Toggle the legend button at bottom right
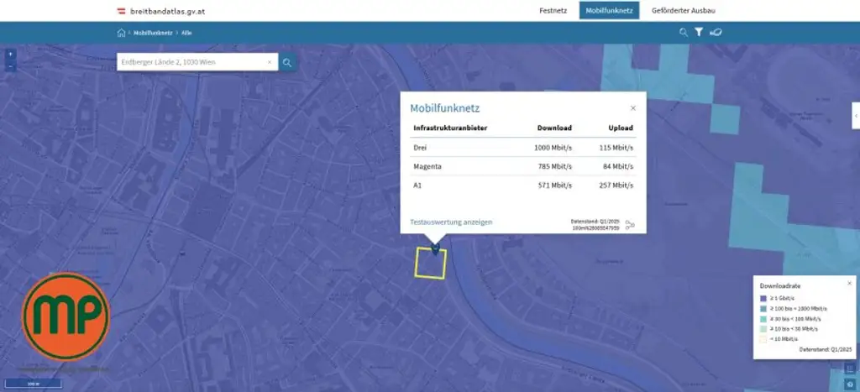Screen dimensions: 860x392 tap(850, 368)
